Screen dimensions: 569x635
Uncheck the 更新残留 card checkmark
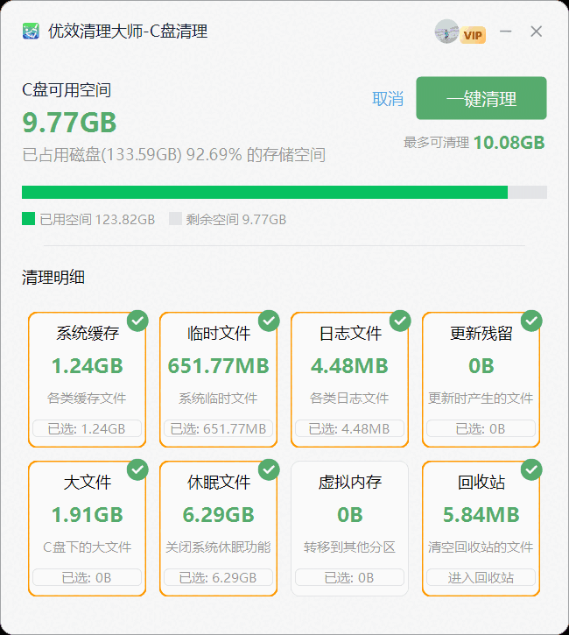click(x=531, y=321)
